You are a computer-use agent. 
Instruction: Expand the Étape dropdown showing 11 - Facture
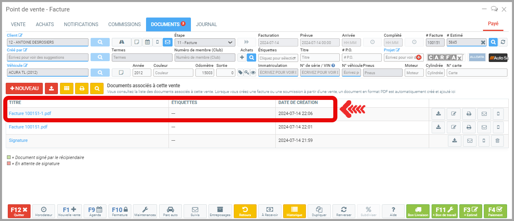coord(204,42)
